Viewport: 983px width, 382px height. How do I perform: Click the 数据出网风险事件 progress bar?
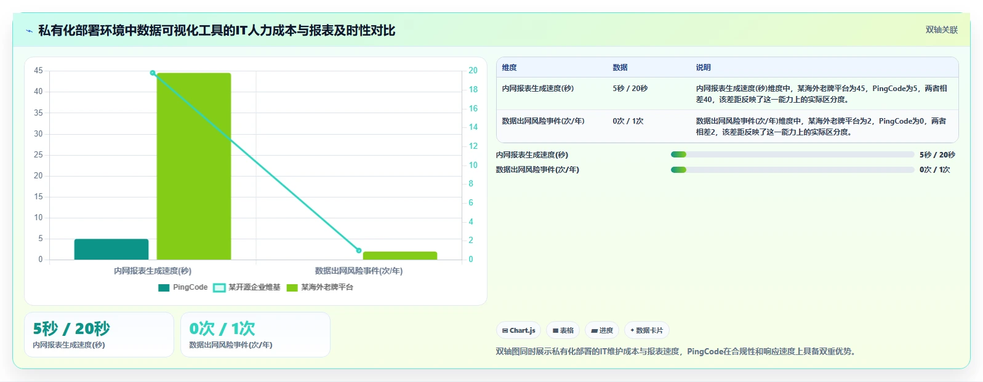coord(793,170)
